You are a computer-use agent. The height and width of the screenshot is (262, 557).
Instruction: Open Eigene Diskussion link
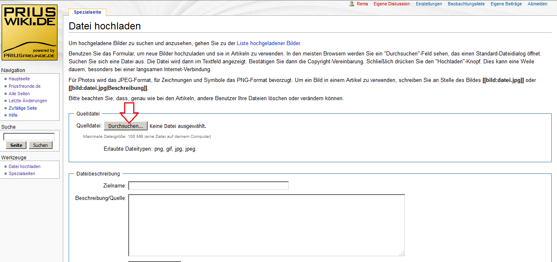[x=391, y=4]
